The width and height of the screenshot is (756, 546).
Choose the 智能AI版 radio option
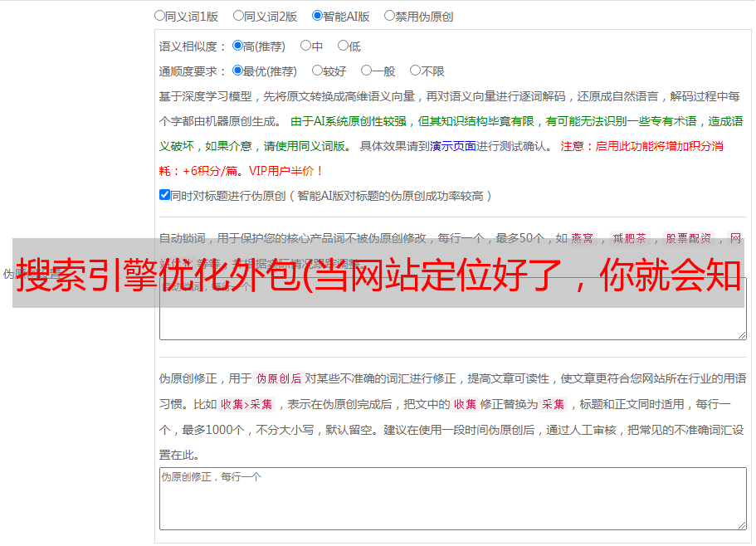coord(317,16)
